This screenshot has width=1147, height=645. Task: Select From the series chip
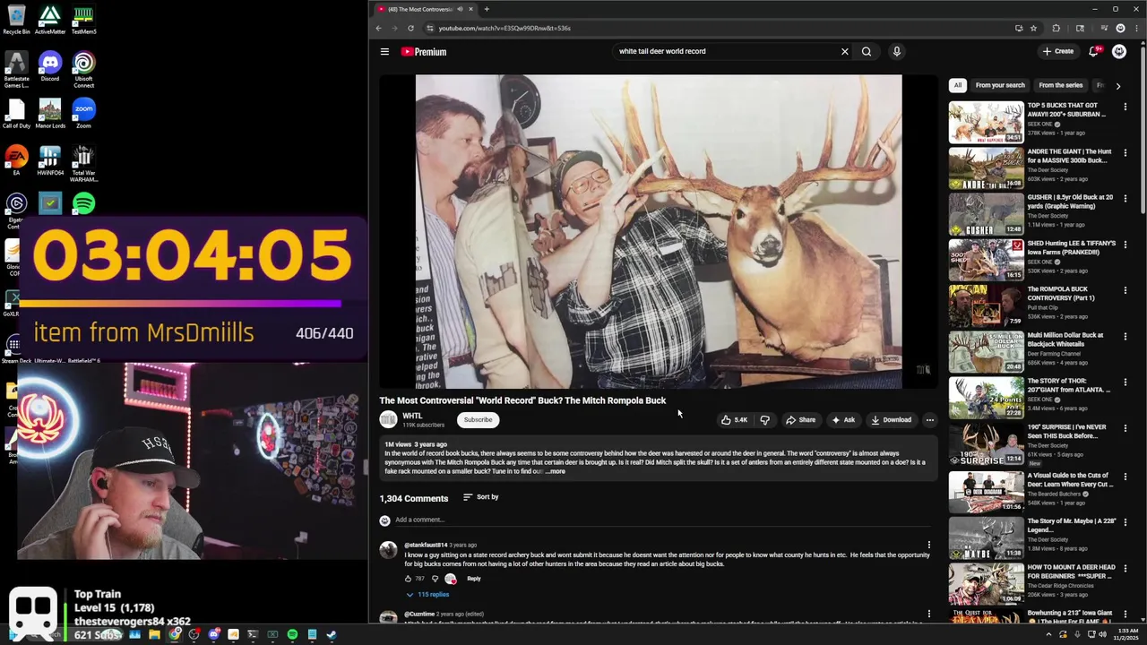(x=1061, y=85)
